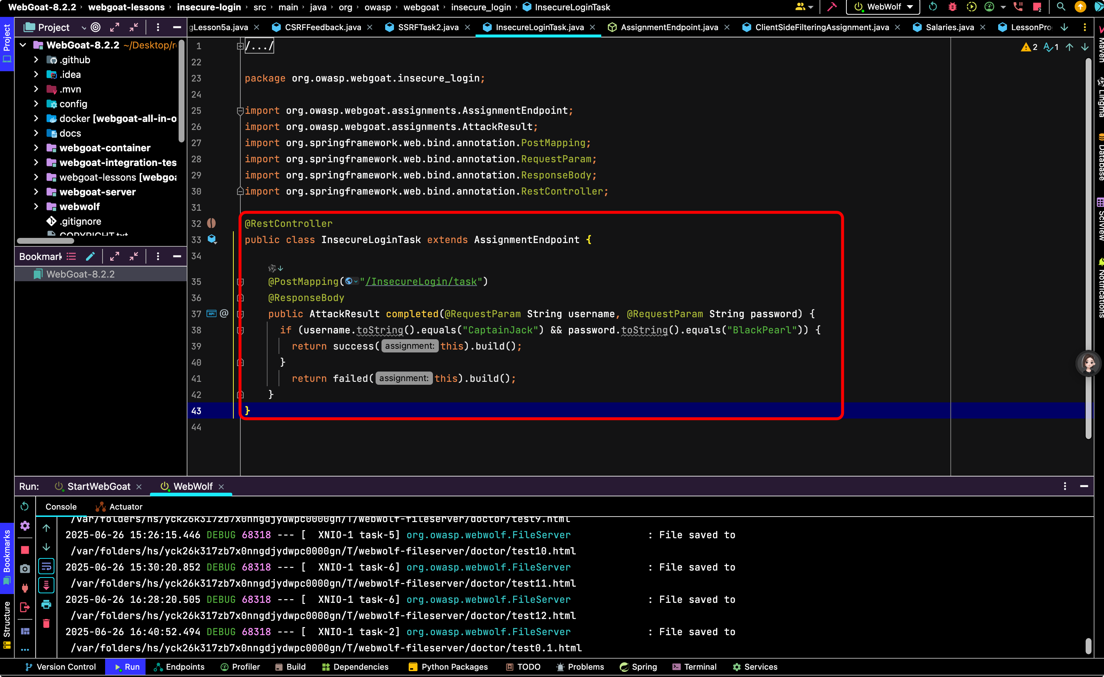
Task: Show hidden editor tabs dropdown arrow
Action: pos(1065,27)
